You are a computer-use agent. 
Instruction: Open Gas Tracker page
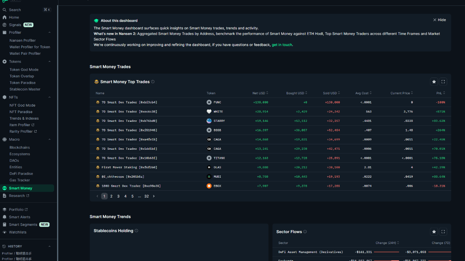(x=20, y=180)
